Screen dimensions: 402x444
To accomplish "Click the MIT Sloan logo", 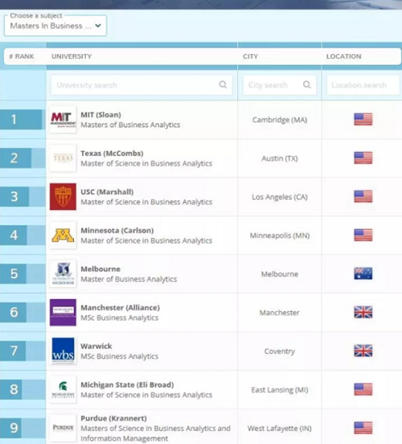I will tap(63, 120).
